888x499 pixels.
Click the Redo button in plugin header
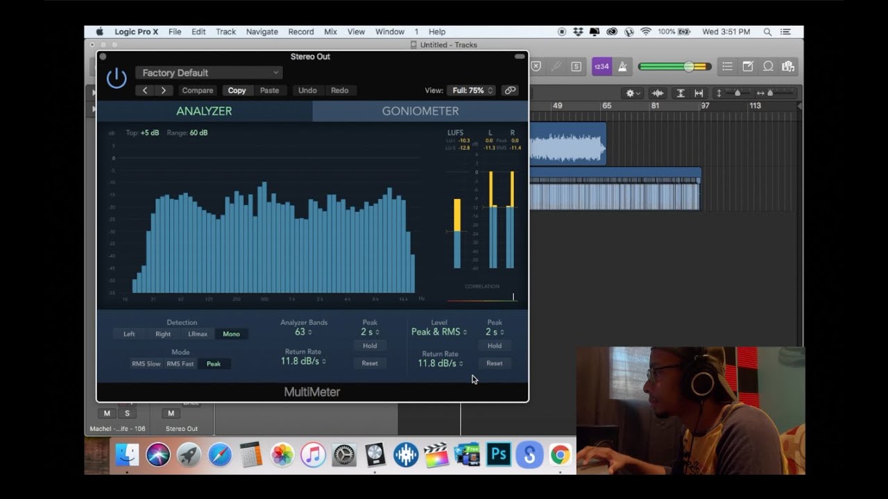point(339,90)
